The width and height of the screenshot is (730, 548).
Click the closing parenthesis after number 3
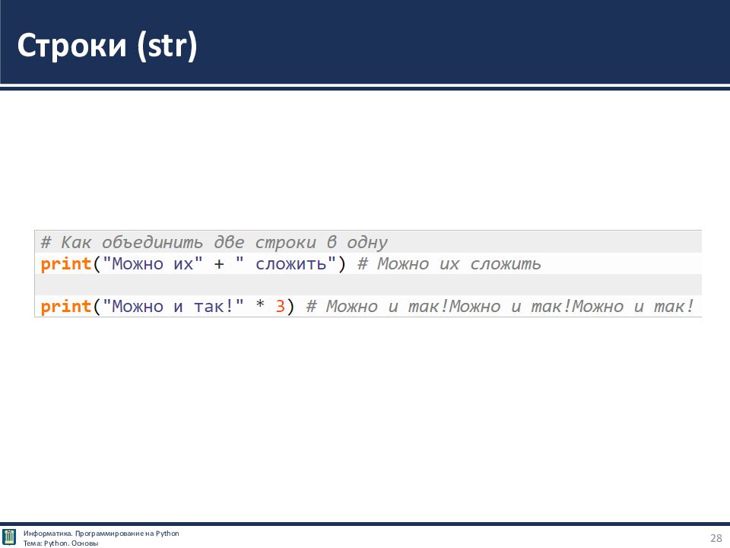pyautogui.click(x=290, y=307)
